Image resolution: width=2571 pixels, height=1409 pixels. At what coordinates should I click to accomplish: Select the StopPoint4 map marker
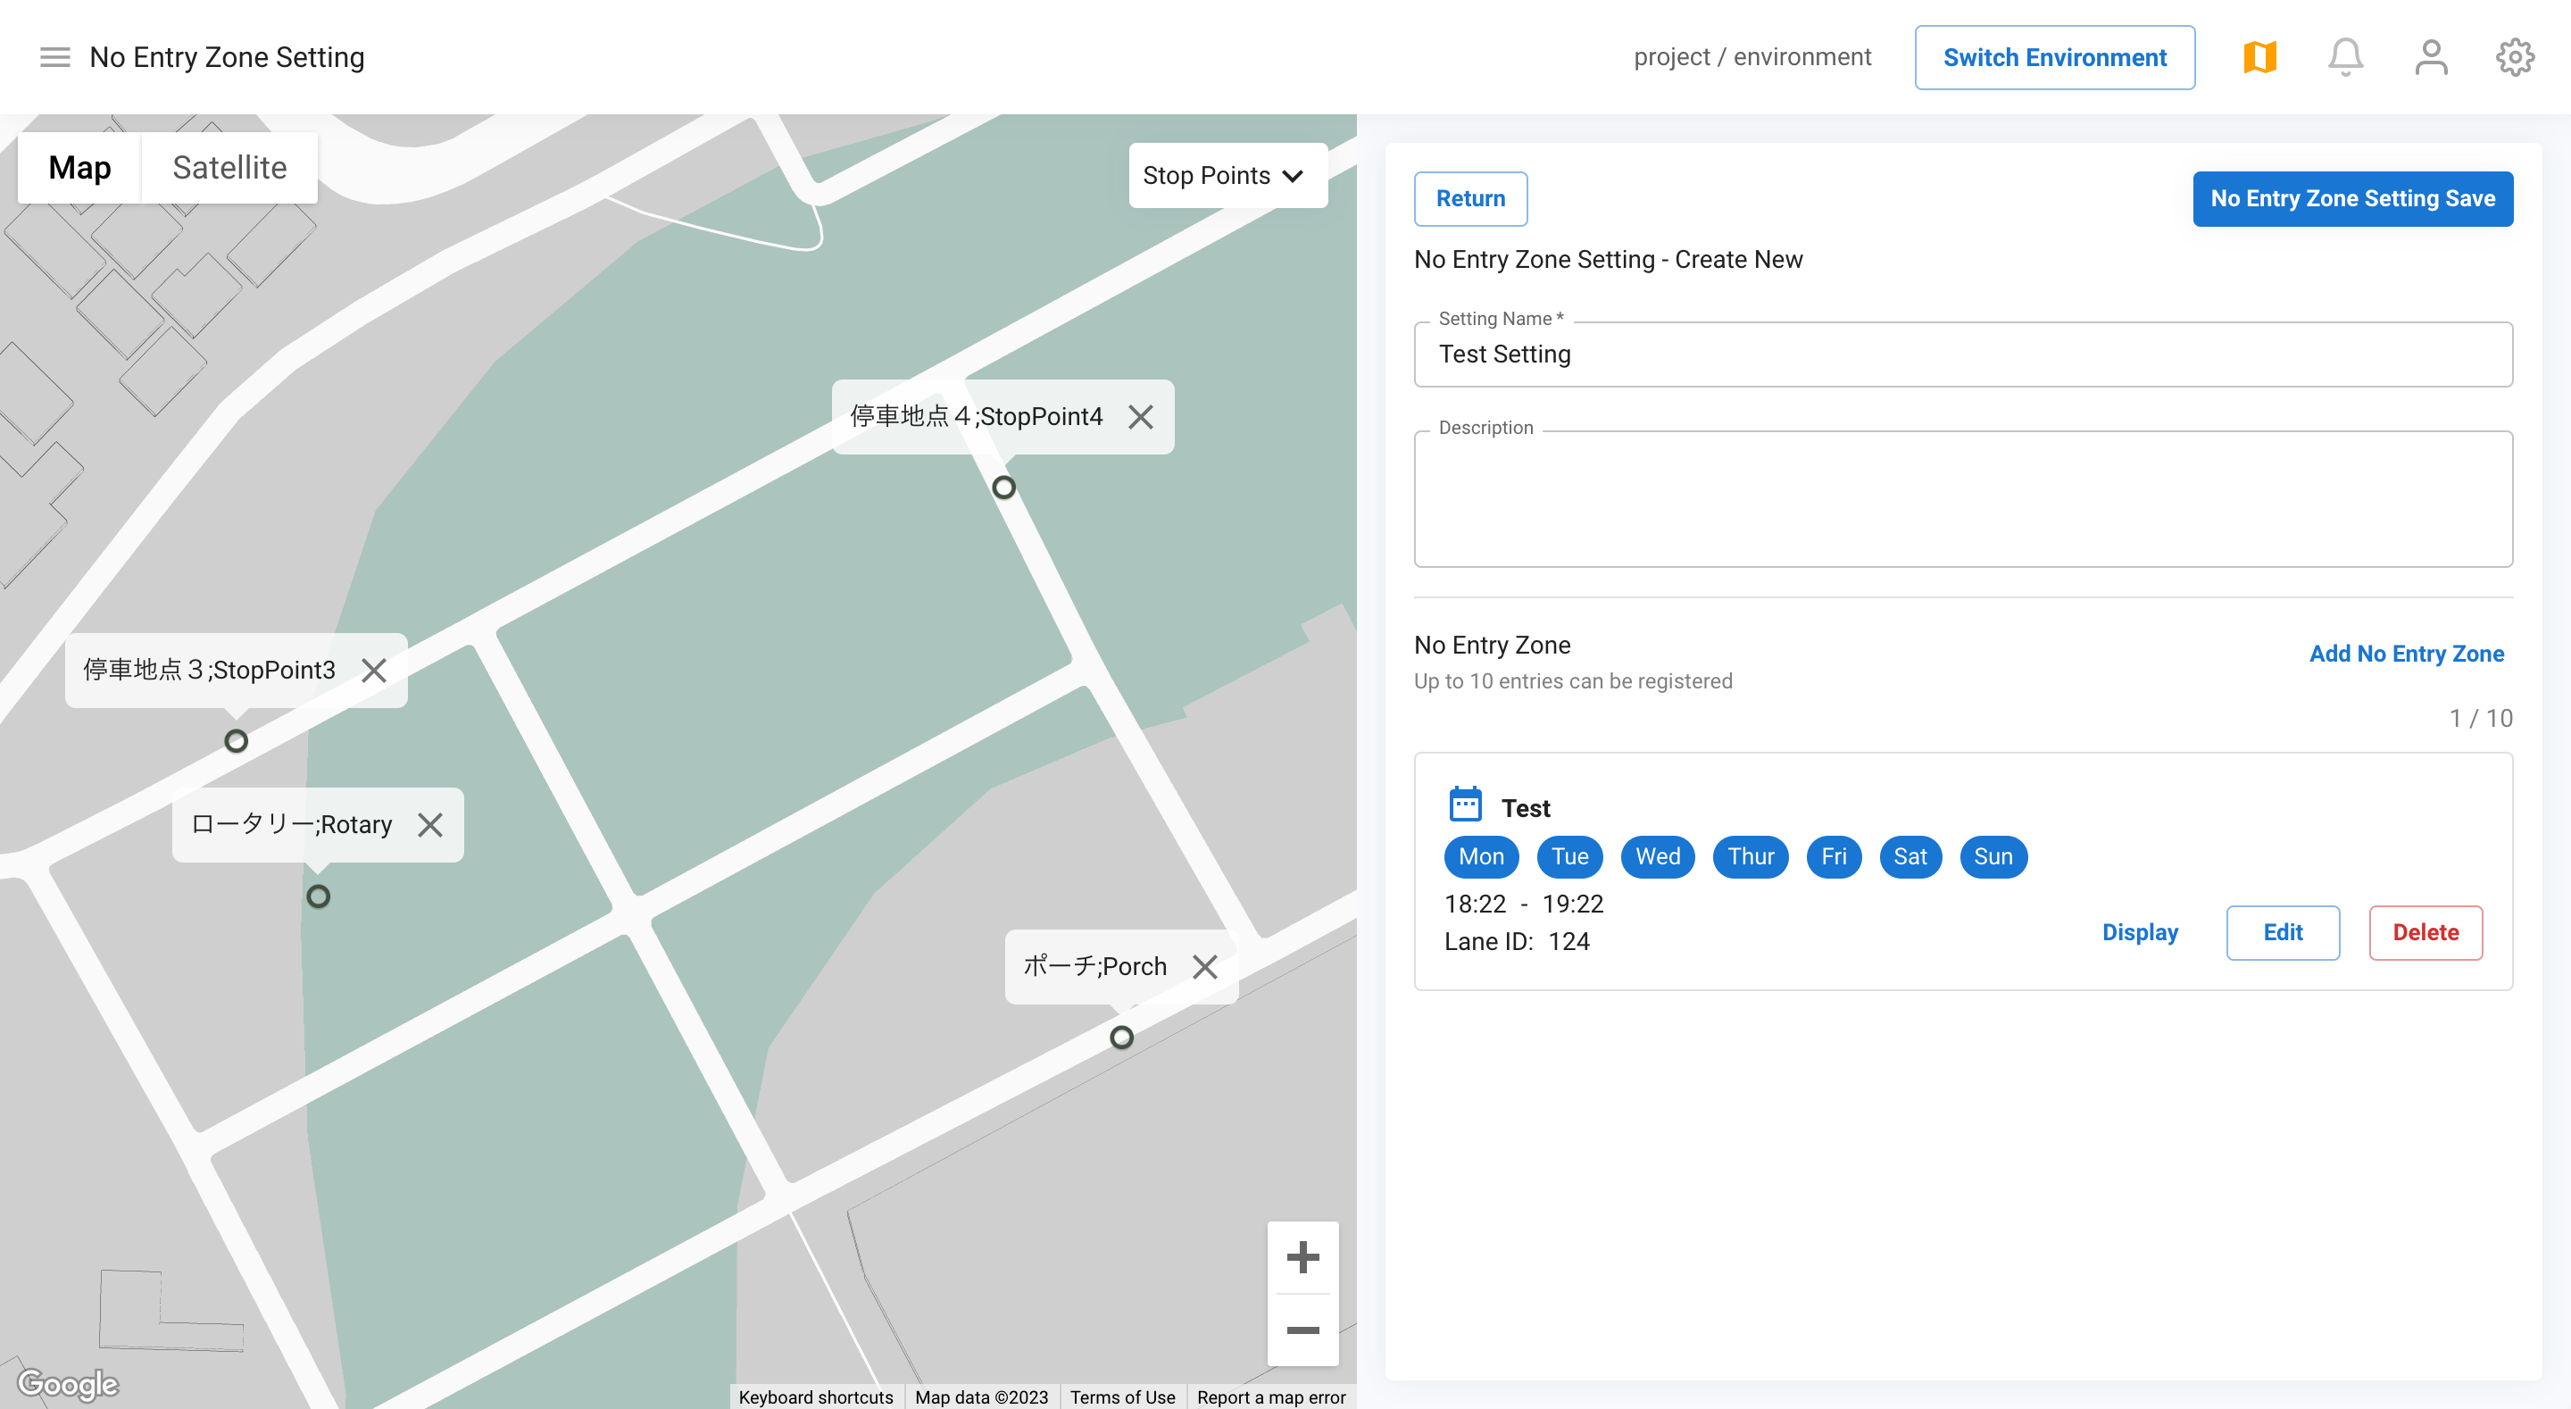tap(1004, 488)
